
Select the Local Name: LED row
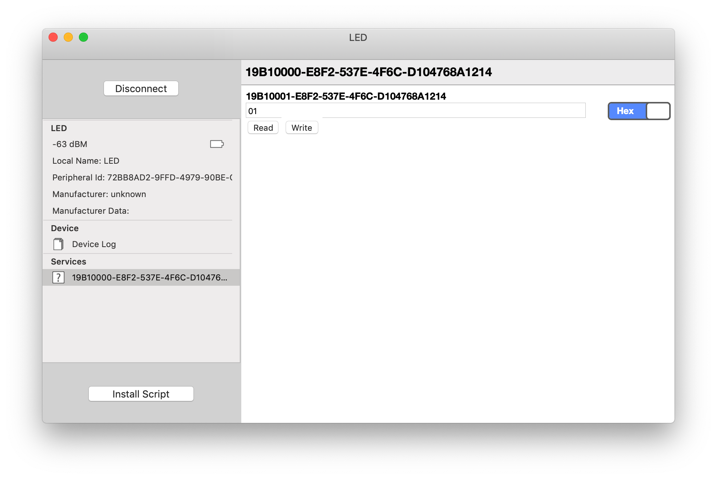(86, 161)
